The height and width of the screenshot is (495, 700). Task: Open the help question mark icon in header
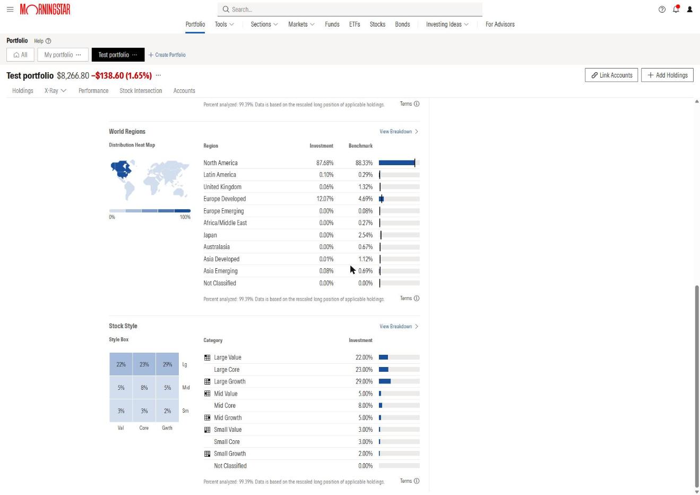pos(662,10)
